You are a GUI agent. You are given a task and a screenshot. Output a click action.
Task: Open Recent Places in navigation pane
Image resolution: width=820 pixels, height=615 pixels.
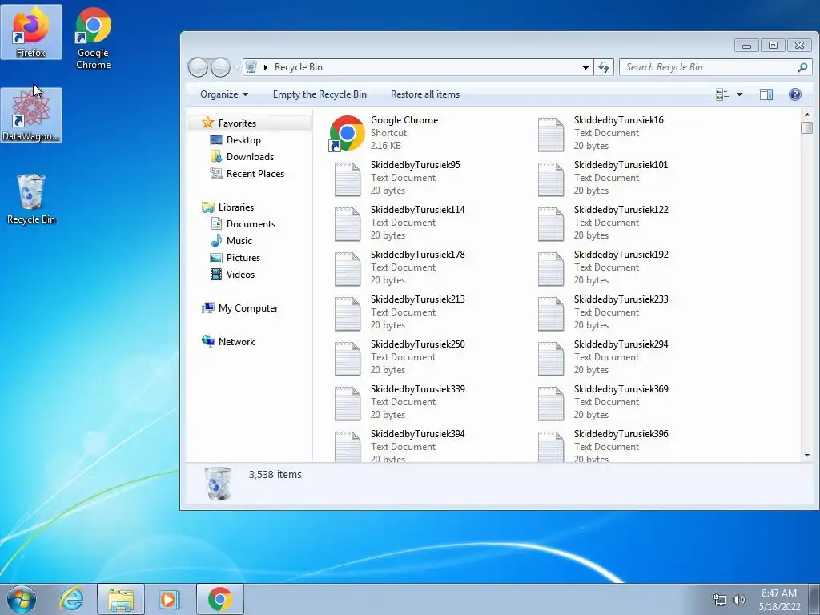coord(255,174)
